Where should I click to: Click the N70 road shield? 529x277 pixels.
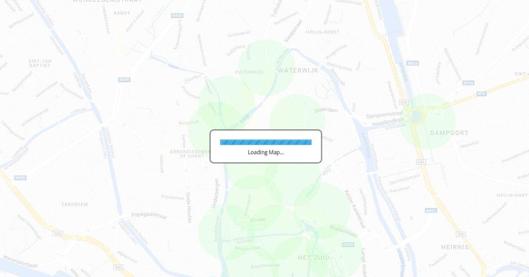(481, 94)
